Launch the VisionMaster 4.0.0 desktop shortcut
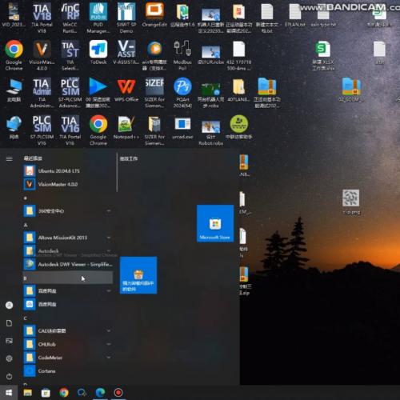 (x=42, y=55)
